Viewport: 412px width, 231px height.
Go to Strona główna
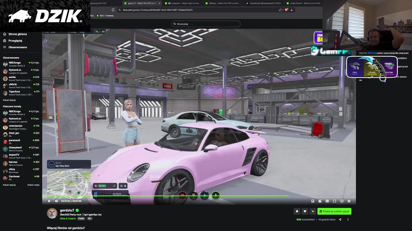(18, 34)
